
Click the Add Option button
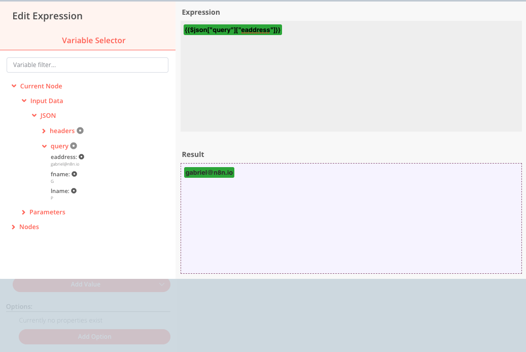94,336
